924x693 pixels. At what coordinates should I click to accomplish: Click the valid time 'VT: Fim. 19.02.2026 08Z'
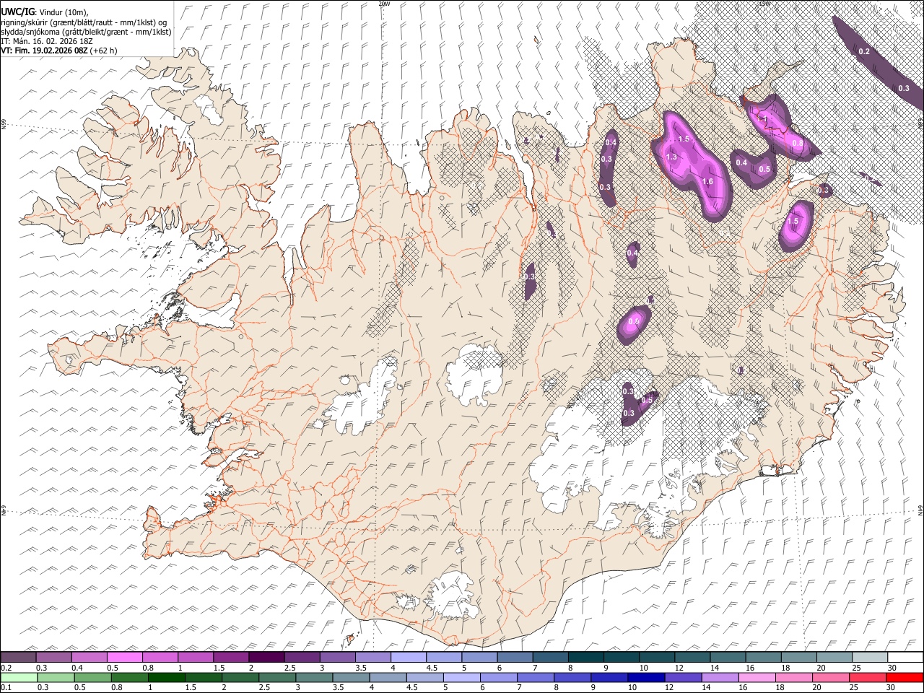coord(44,51)
